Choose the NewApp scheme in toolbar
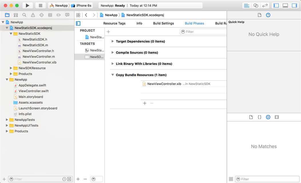The height and width of the screenshot is (183, 301). 59,5
